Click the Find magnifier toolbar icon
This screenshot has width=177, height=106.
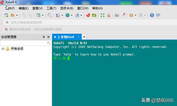click(50, 15)
